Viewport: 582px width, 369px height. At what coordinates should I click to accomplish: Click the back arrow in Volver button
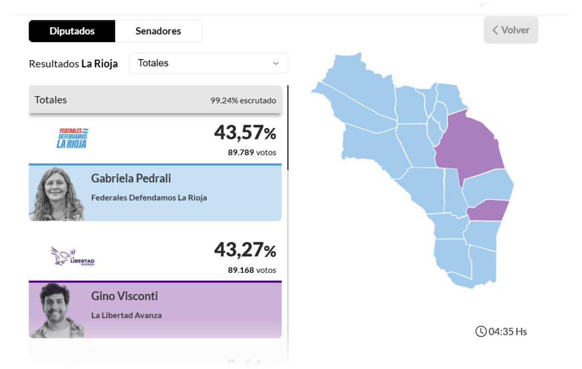(x=496, y=30)
